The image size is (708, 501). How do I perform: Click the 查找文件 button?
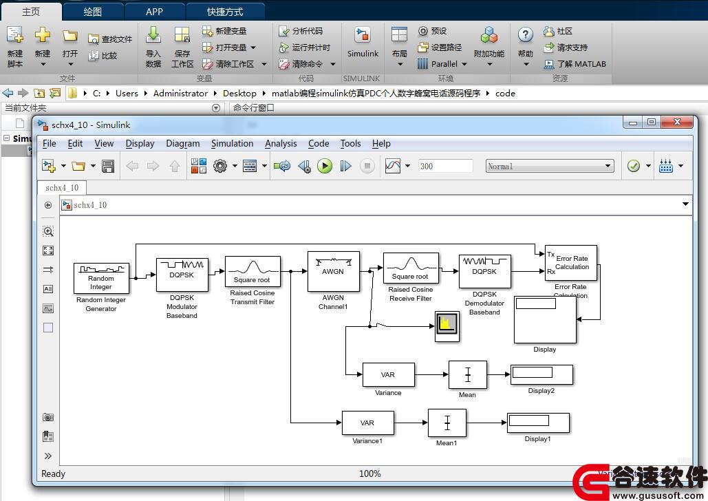109,39
